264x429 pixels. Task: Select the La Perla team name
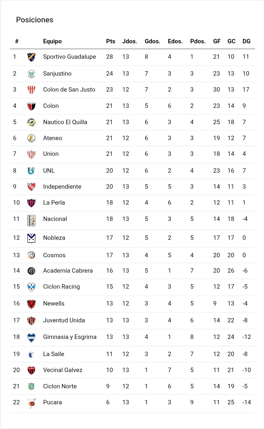click(x=54, y=203)
